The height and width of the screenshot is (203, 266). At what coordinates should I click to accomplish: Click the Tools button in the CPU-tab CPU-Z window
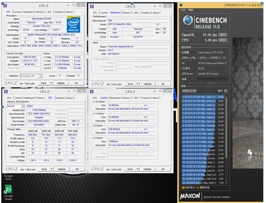43,83
